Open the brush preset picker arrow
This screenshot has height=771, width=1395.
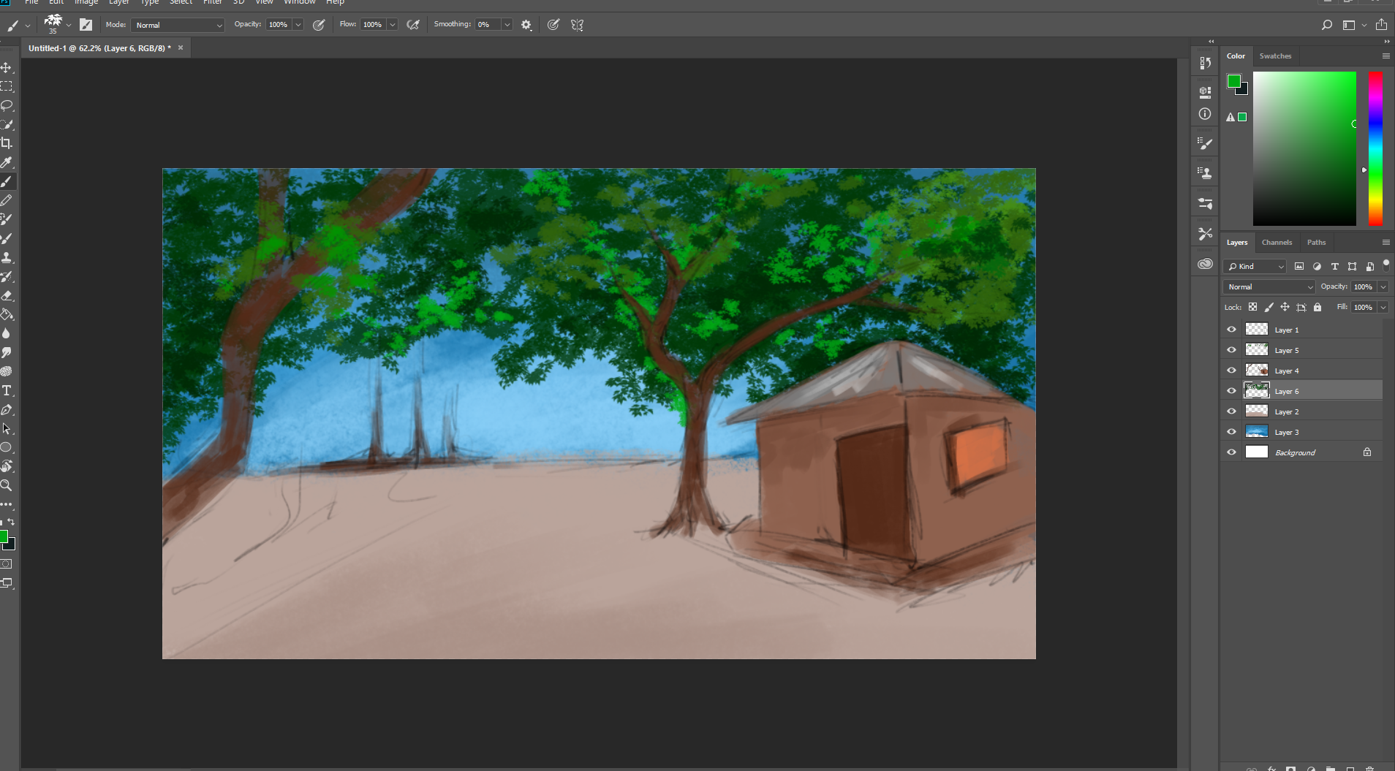point(69,25)
